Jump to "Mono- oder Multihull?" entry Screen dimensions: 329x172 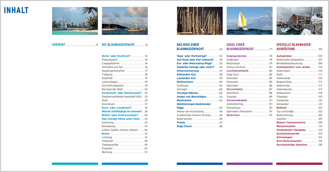(x=116, y=56)
